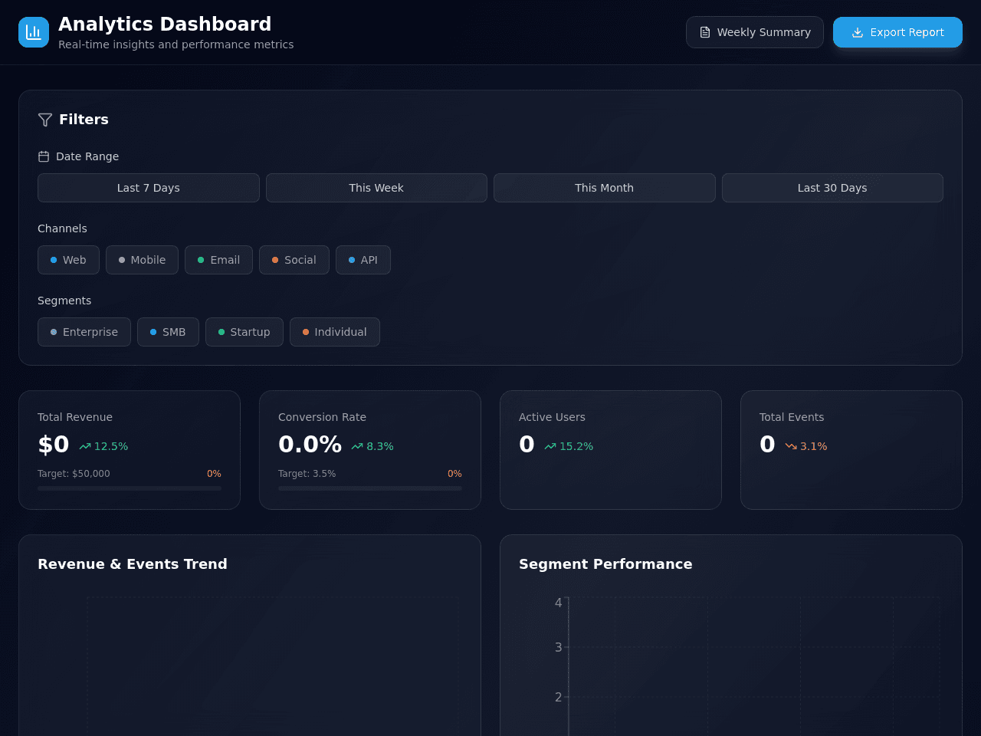Click the calendar icon beside Date Range
This screenshot has width=981, height=736.
click(x=44, y=156)
